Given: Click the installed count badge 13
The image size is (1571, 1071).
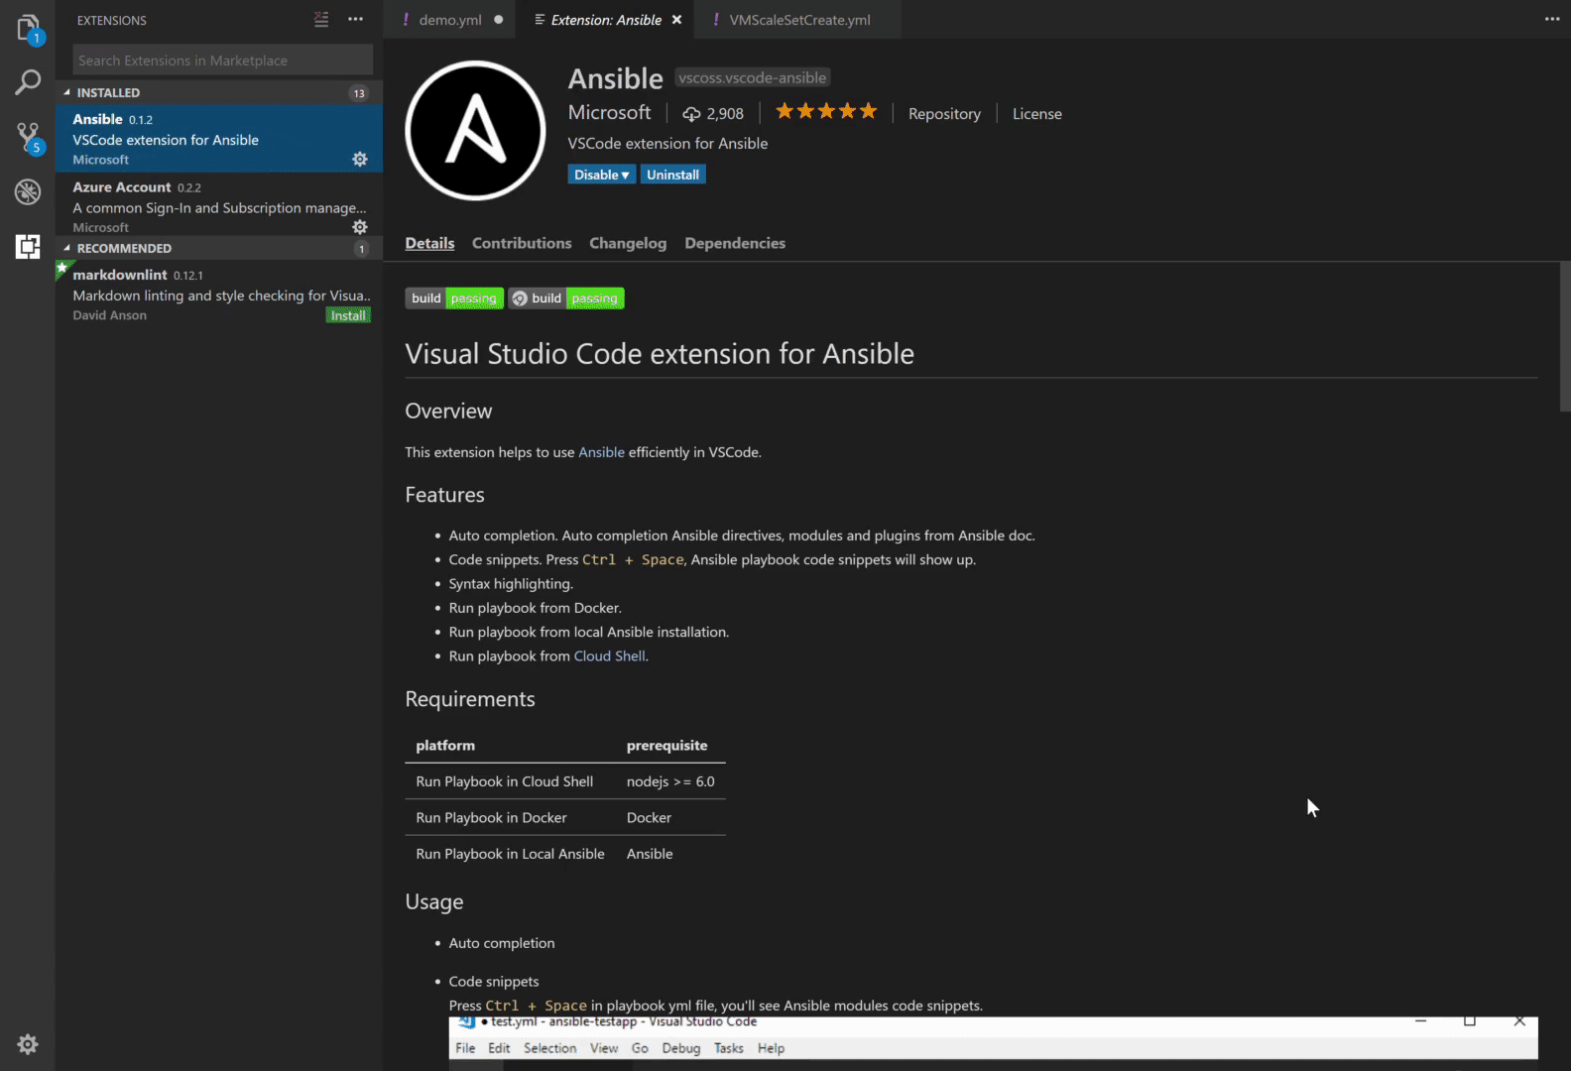Looking at the screenshot, I should (359, 93).
